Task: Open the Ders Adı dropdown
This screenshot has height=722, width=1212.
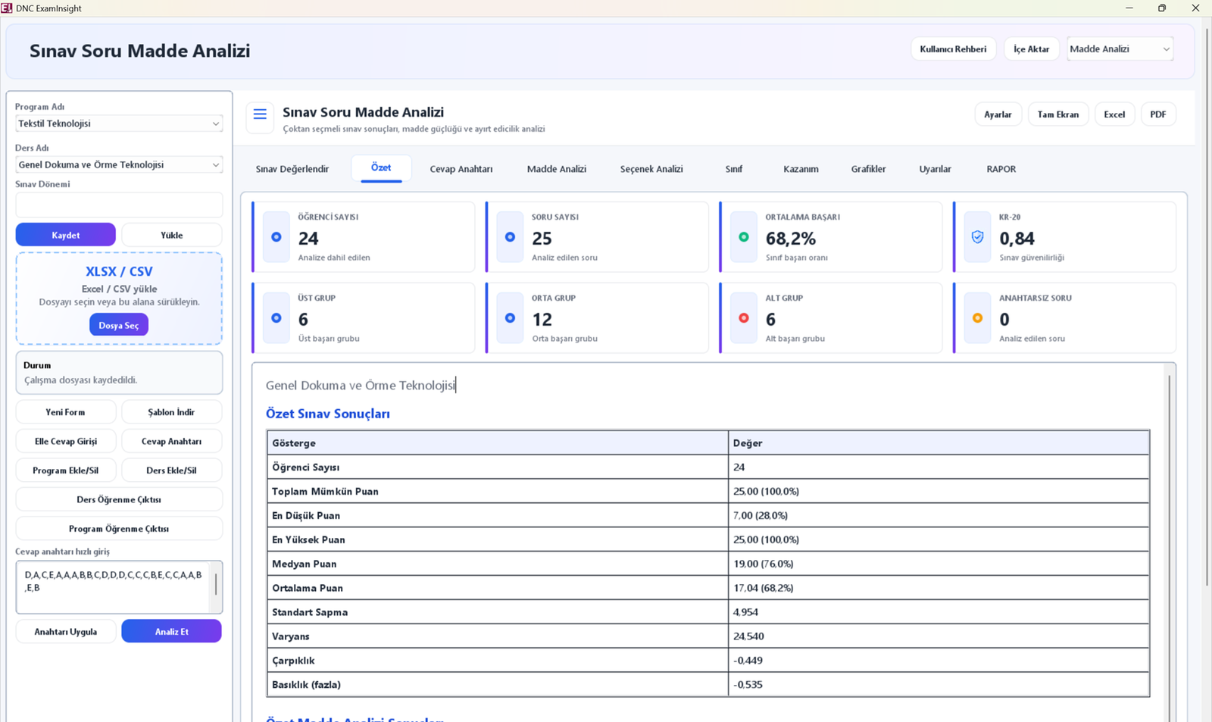Action: click(119, 164)
